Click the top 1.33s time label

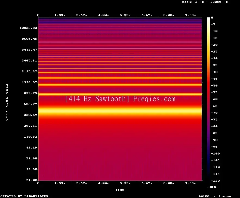point(60,15)
